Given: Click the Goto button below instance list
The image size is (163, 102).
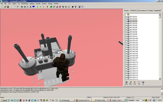Looking at the screenshot, I should click(x=126, y=83).
